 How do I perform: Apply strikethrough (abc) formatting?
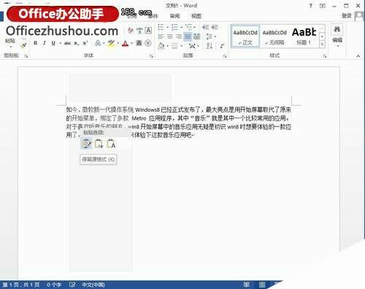tap(67, 43)
